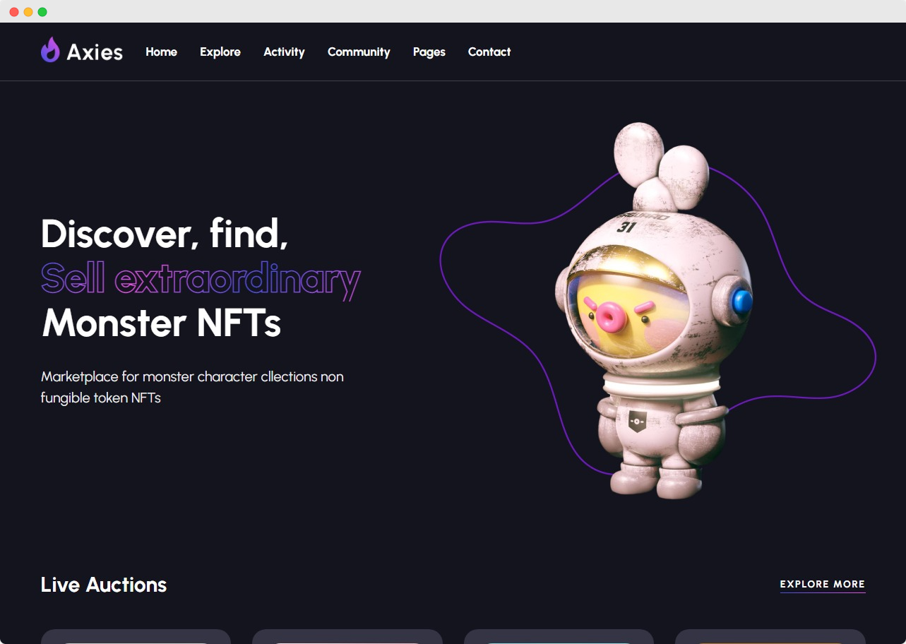Select the Community navigation item
906x644 pixels.
tap(359, 52)
